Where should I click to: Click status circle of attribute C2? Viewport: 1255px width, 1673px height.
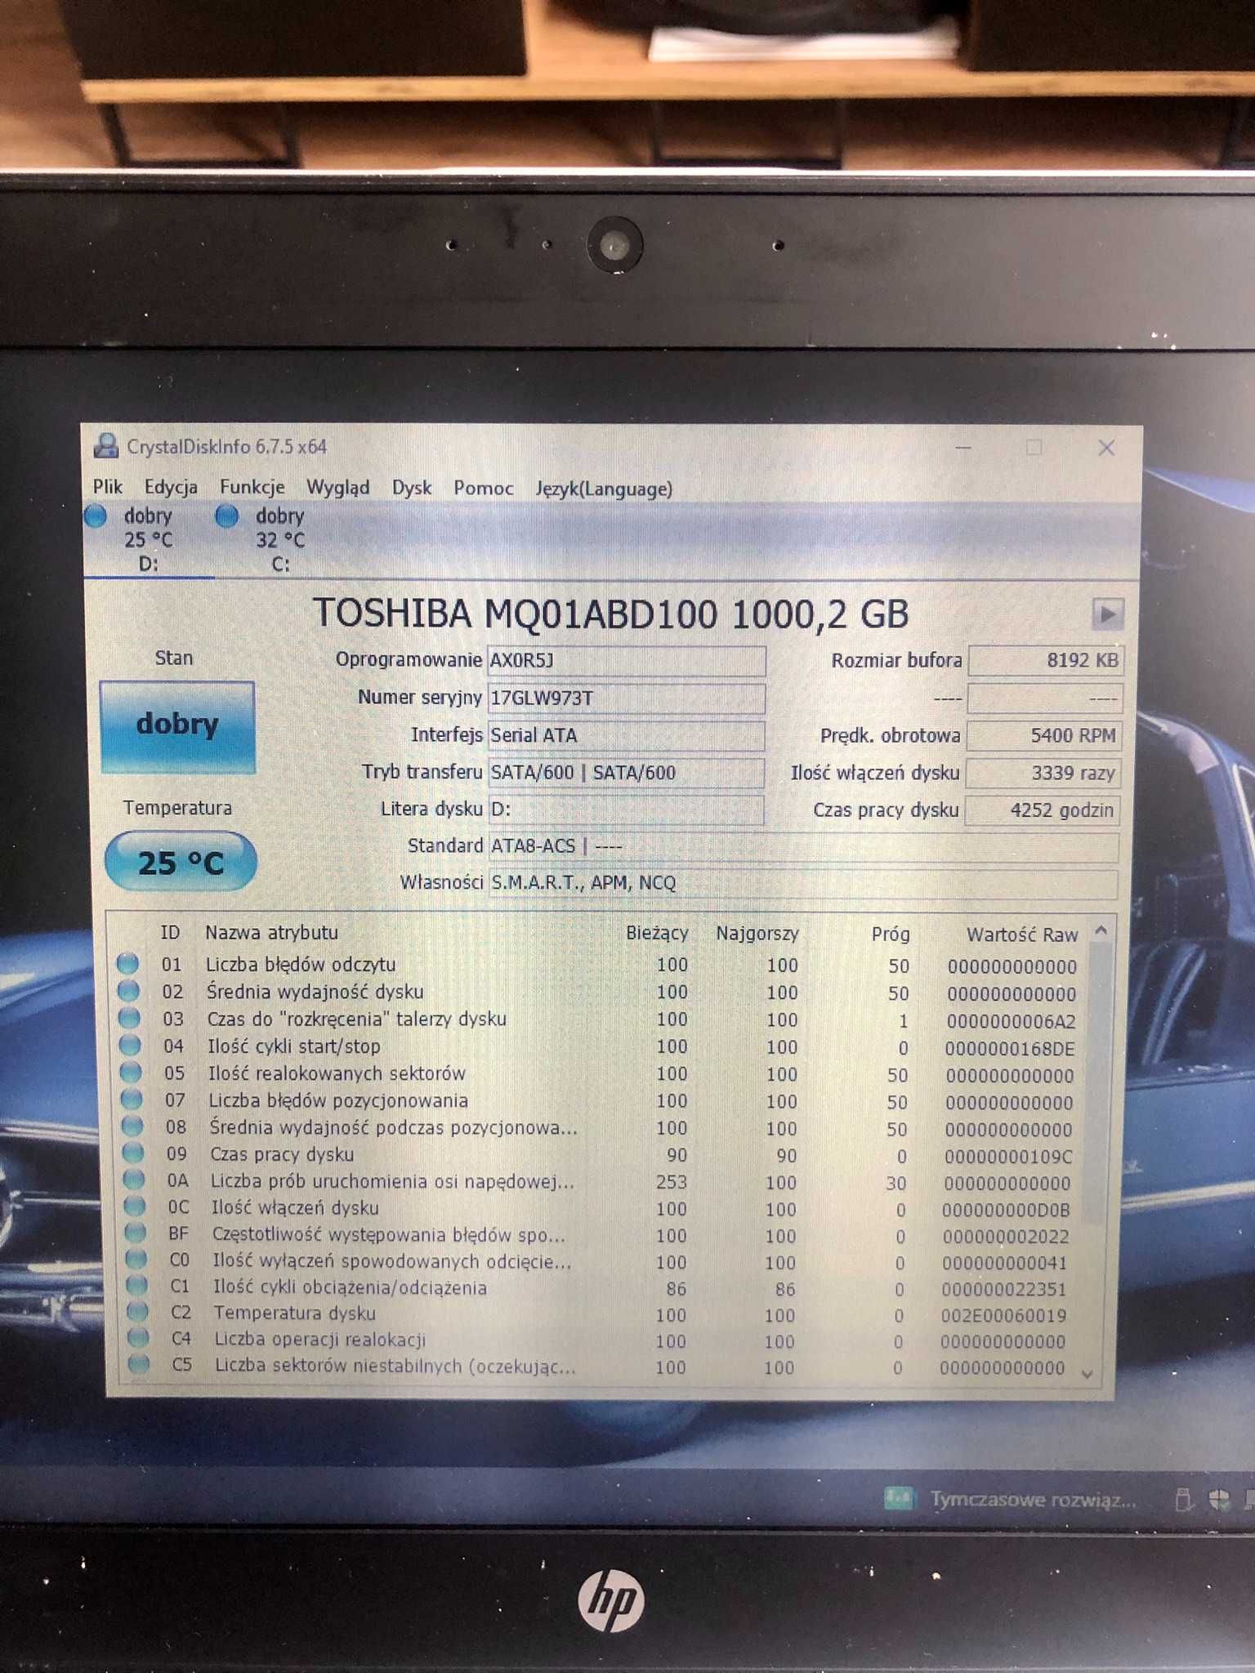(138, 1311)
